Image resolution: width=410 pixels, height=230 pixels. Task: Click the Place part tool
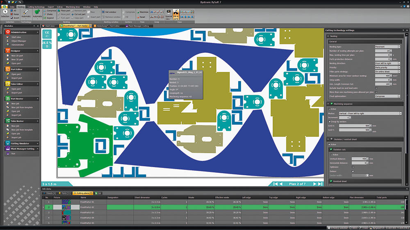tap(64, 11)
